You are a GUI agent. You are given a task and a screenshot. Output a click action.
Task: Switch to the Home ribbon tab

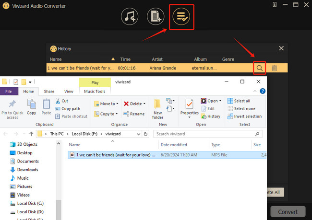click(28, 92)
